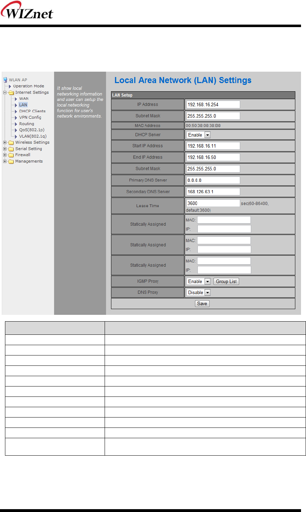The image size is (306, 512).
Task: Click the arrow icon beside DHCP Clients
Action: point(16,111)
